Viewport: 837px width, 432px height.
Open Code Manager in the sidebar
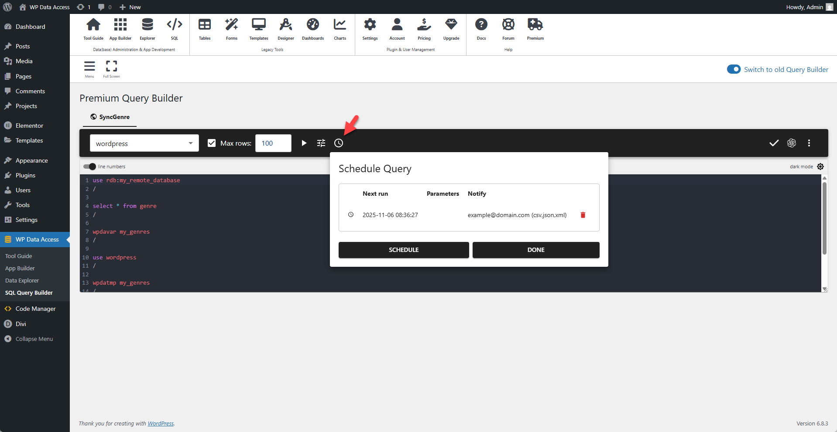click(35, 308)
